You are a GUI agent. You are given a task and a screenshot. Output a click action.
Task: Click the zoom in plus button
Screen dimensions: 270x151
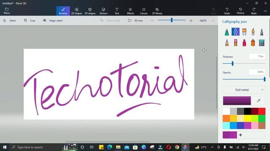(191, 21)
